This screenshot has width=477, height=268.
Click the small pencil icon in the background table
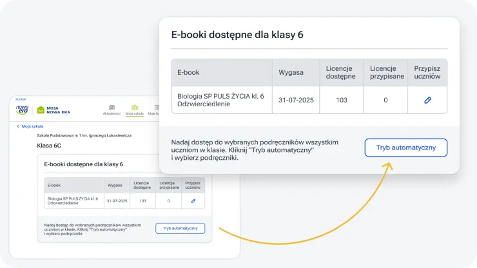point(193,201)
